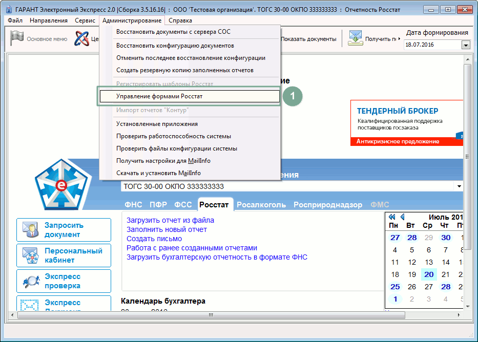This screenshot has width=478, height=342.
Task: Click the Получить почту envelope icon
Action: pos(356,38)
